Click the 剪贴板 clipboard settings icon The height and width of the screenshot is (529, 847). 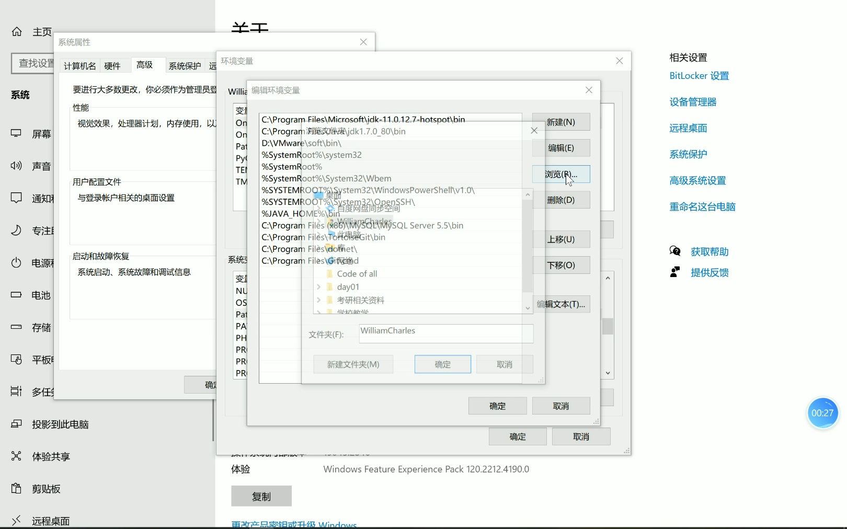(x=16, y=488)
